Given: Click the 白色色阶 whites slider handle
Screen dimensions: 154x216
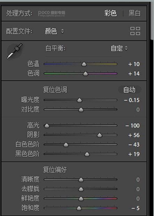Looking at the screenshot, I should pyautogui.click(x=66, y=145).
